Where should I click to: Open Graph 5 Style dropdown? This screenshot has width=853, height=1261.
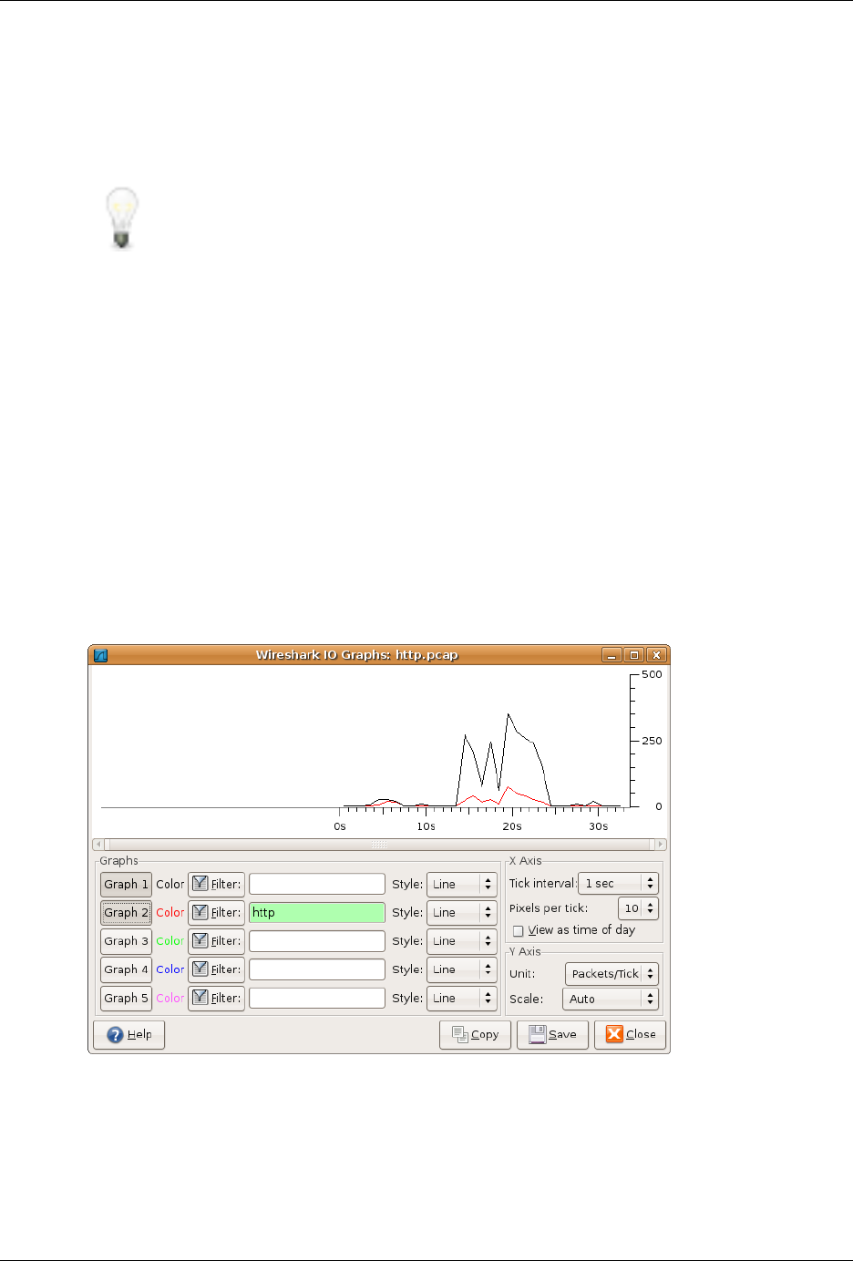(462, 998)
